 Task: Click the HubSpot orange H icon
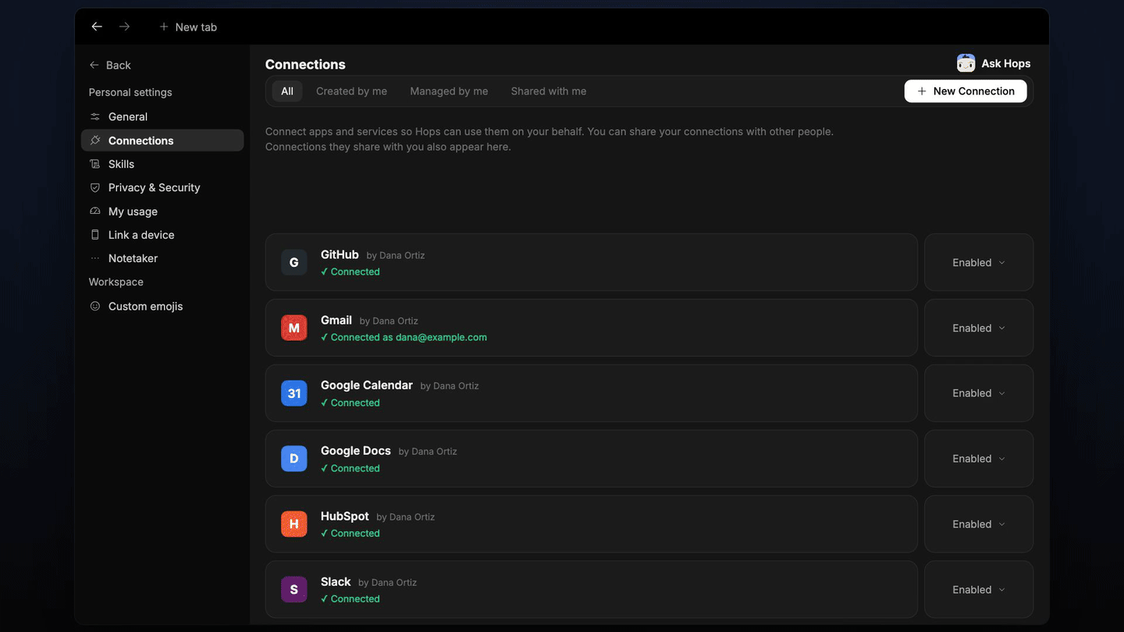click(293, 524)
